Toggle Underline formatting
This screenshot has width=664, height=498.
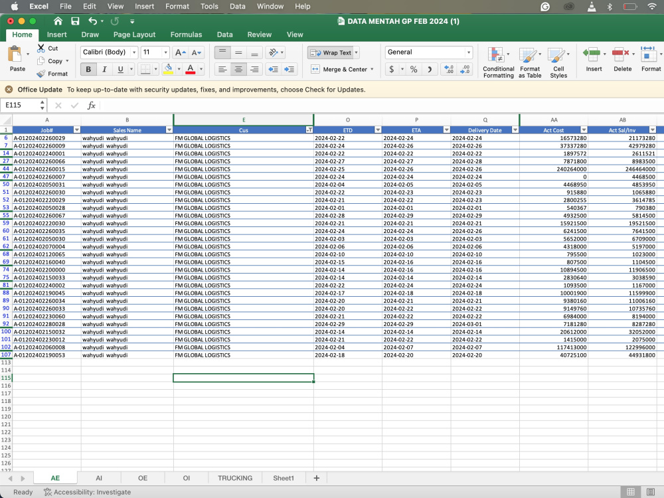(x=120, y=69)
